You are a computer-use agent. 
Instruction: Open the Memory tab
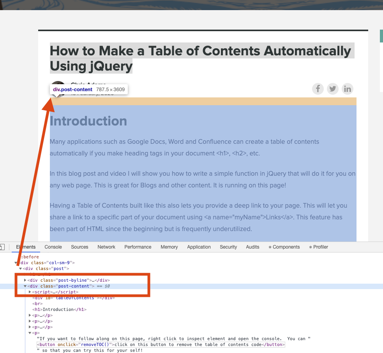(x=169, y=247)
